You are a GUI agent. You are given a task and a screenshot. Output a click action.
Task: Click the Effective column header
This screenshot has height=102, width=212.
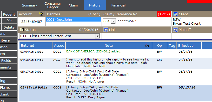(189, 45)
